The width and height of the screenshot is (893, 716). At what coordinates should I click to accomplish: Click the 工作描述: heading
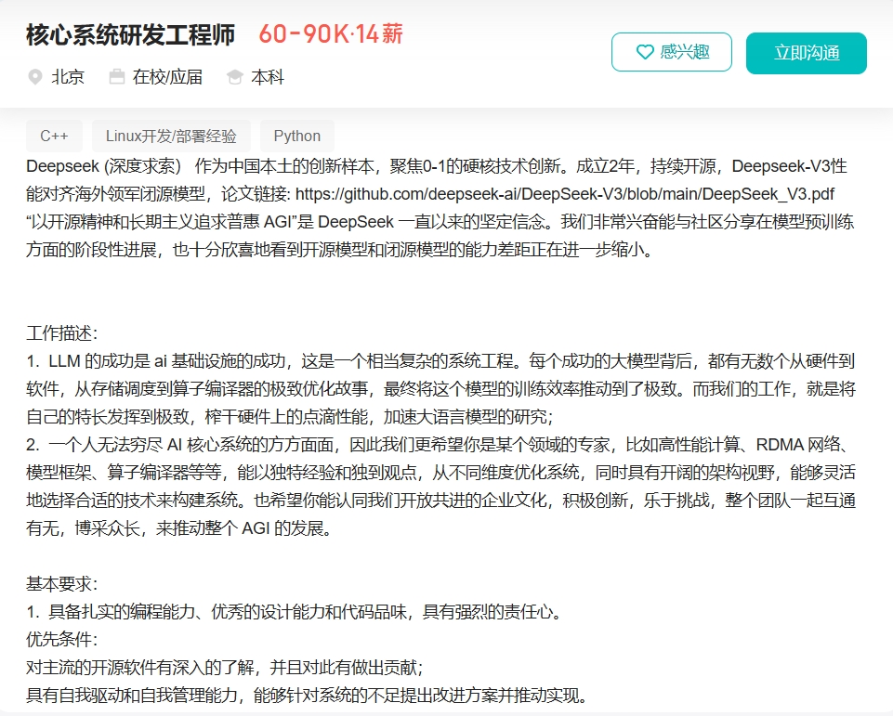pos(62,333)
